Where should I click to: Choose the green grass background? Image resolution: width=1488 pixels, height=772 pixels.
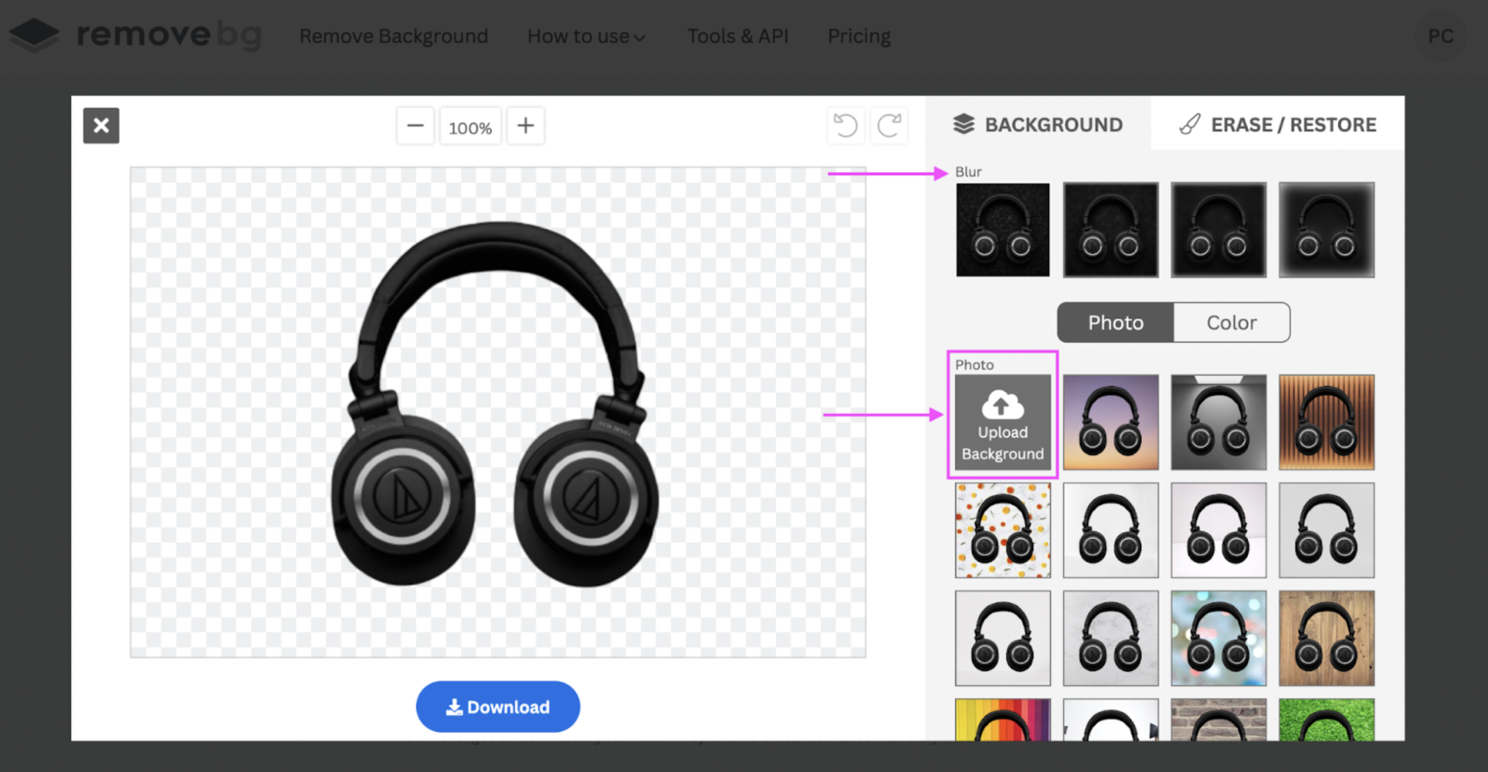(1326, 720)
